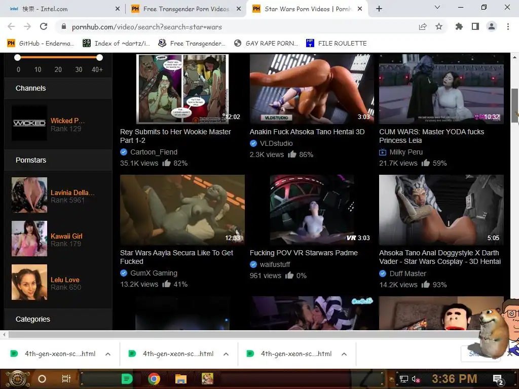
Task: Open the Milky Peru channel link
Action: (x=406, y=152)
